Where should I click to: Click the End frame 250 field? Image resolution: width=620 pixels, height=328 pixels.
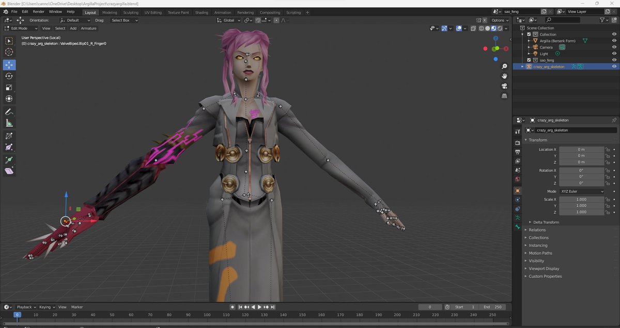tap(493, 307)
